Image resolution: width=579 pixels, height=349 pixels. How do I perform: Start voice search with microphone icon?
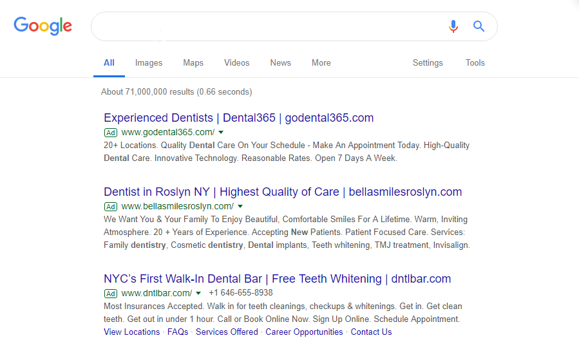coord(453,26)
